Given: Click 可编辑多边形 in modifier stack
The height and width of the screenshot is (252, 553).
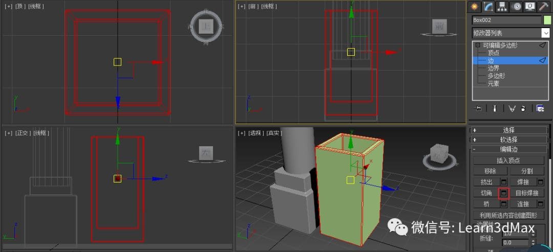Looking at the screenshot, I should [500, 45].
